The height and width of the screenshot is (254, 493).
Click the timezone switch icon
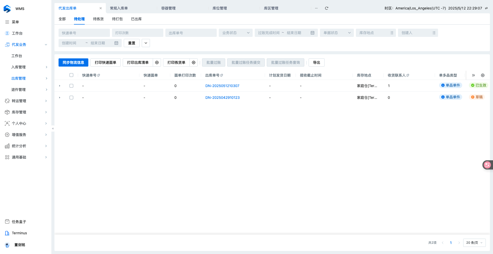(486, 8)
